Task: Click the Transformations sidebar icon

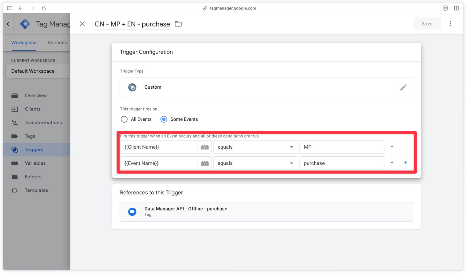Action: pos(14,123)
